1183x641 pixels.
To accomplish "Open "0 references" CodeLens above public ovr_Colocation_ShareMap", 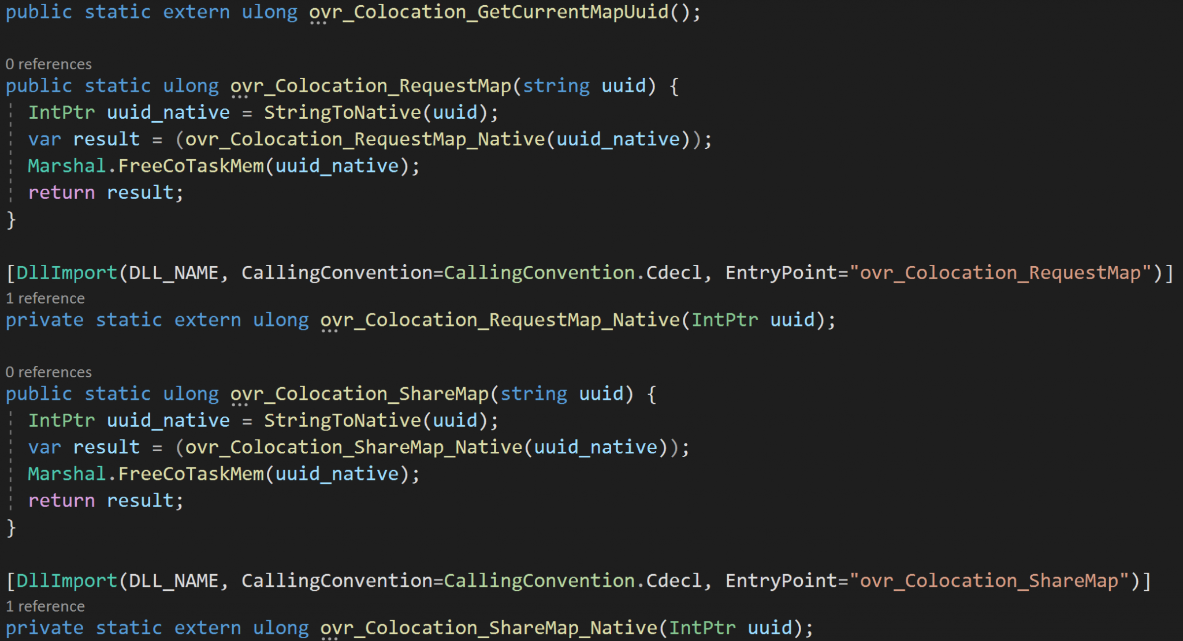I will click(x=49, y=372).
